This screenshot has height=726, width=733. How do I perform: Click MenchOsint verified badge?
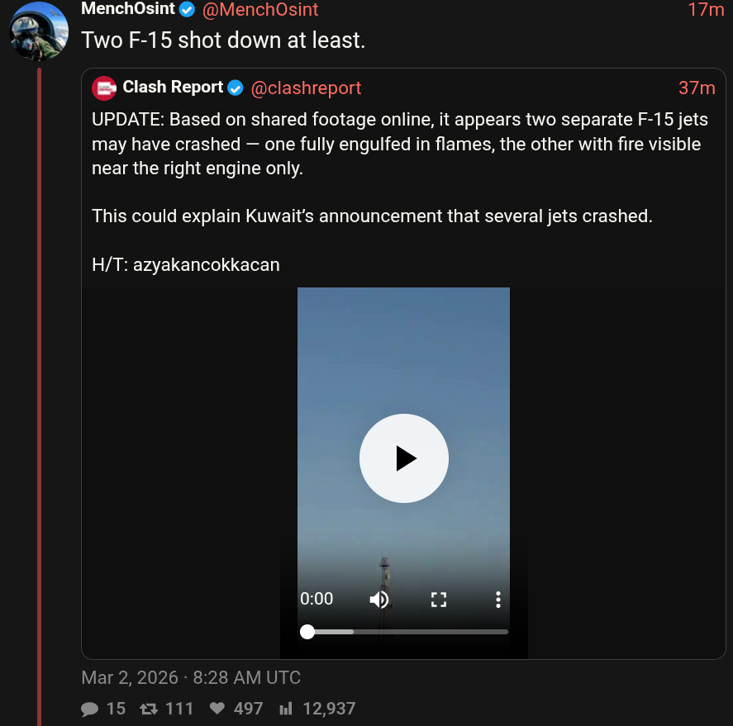pos(188,10)
